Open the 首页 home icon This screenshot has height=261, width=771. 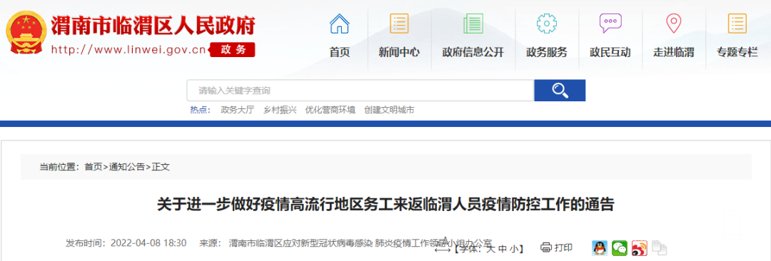339,23
